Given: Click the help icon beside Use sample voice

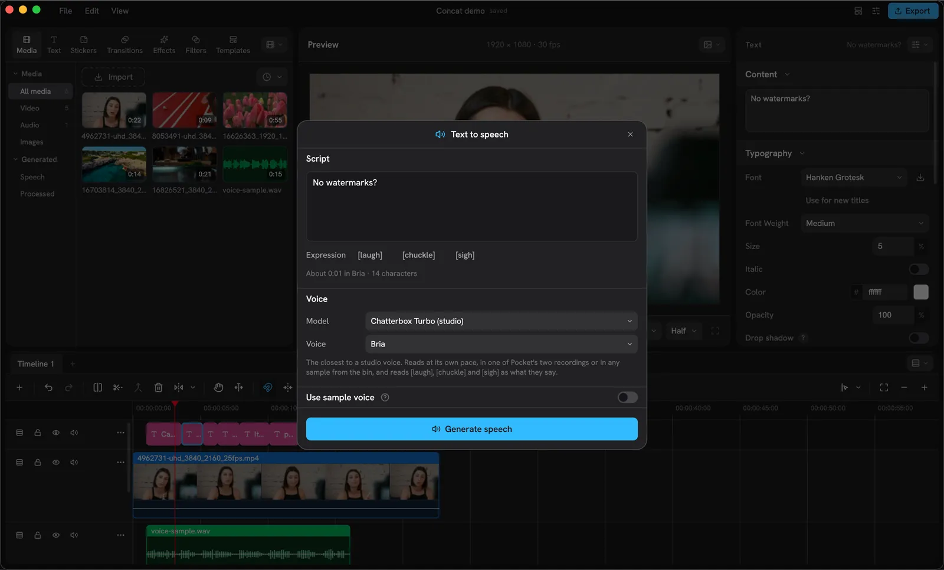Looking at the screenshot, I should pyautogui.click(x=385, y=398).
